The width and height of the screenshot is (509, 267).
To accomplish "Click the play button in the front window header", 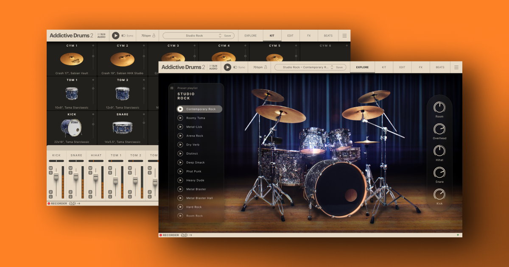I will click(x=228, y=67).
